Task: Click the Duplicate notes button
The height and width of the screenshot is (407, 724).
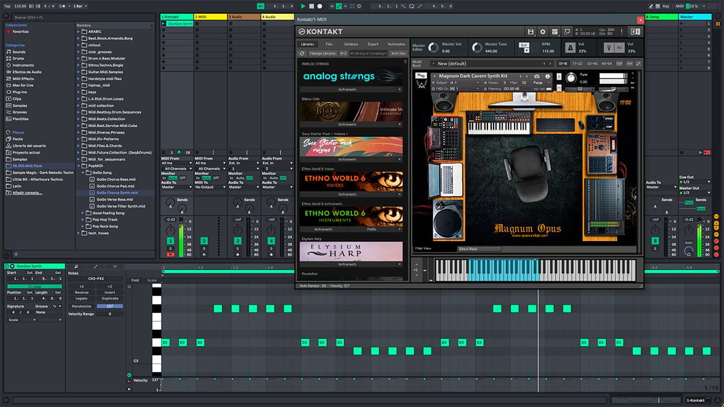Action: point(110,298)
